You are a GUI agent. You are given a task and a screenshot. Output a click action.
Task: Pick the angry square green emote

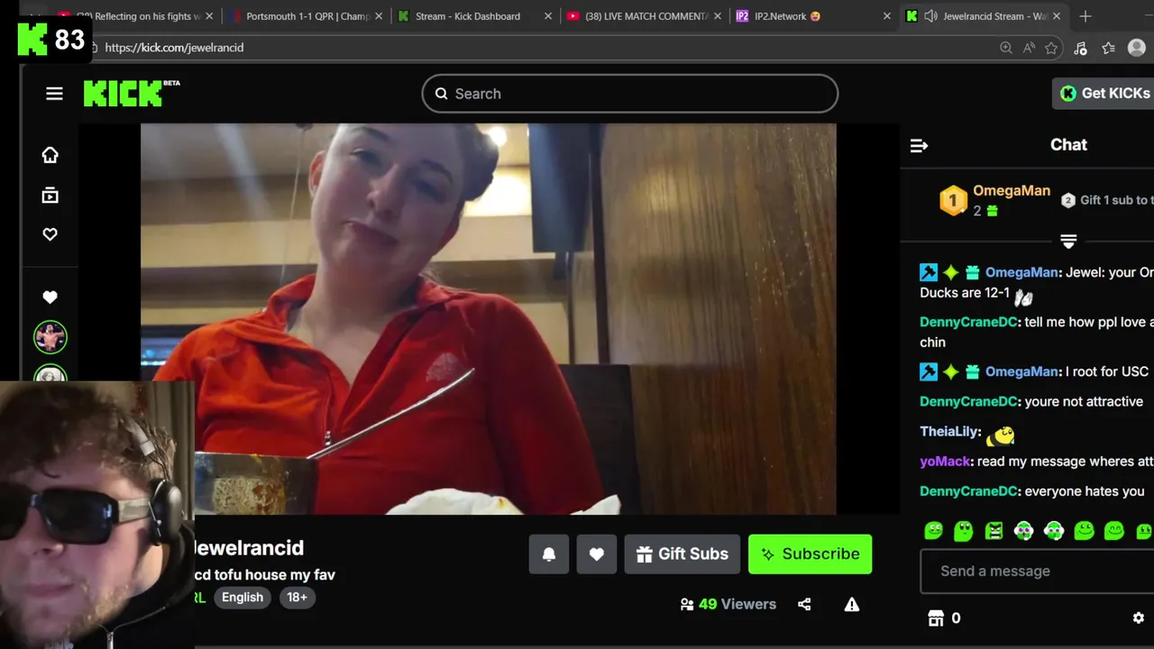pos(994,531)
